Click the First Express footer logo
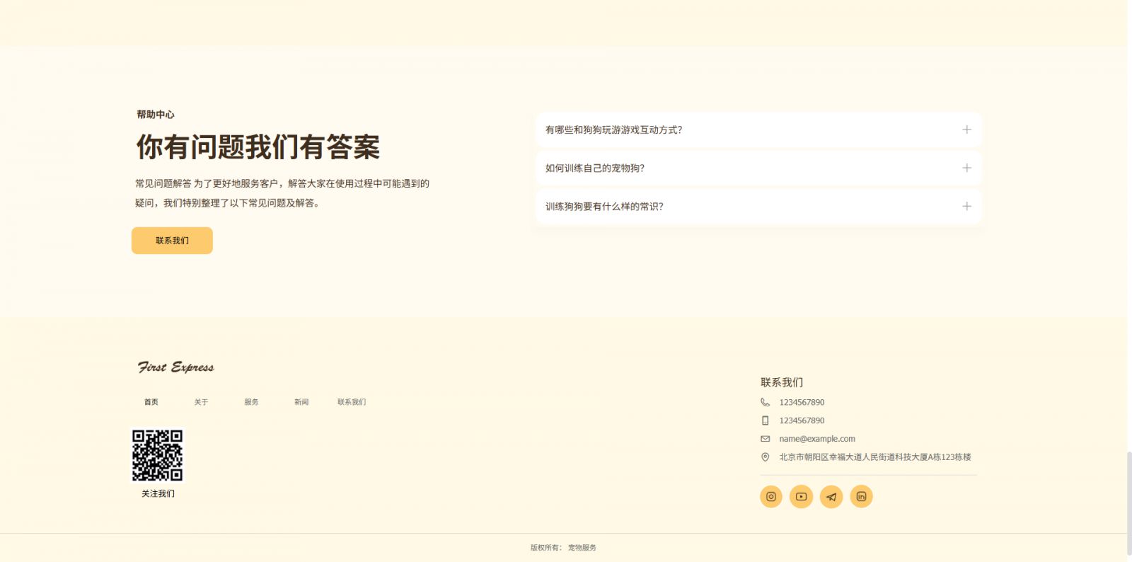 pyautogui.click(x=175, y=367)
